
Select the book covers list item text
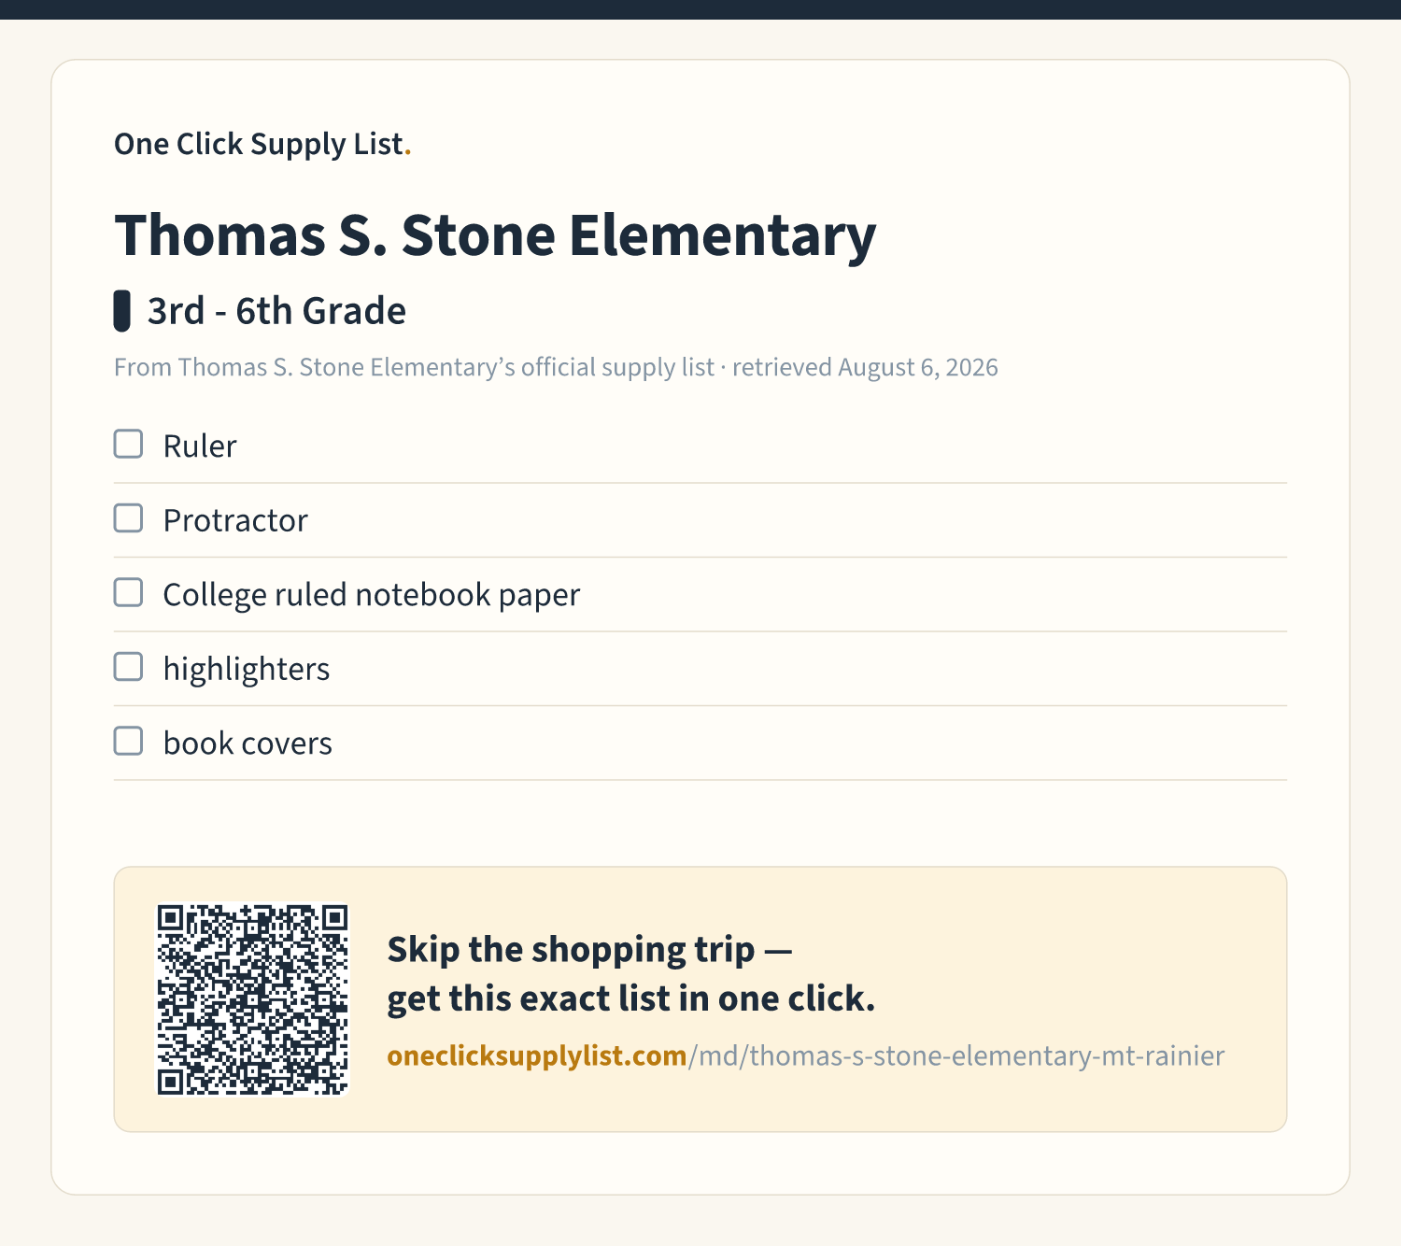pyautogui.click(x=248, y=743)
